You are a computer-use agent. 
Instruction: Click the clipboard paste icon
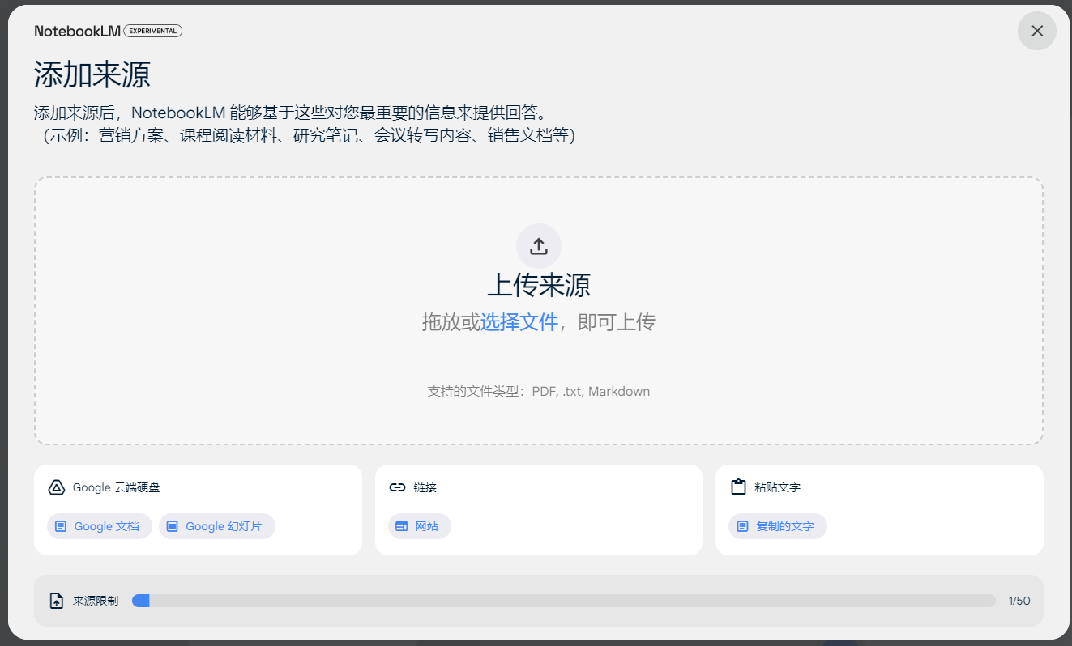(737, 487)
